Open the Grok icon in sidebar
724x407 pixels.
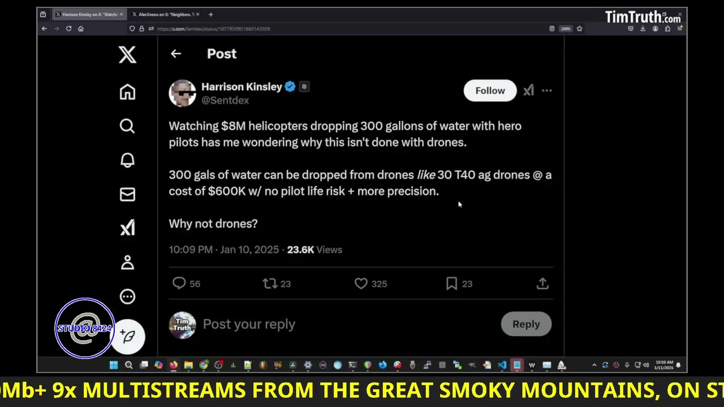click(127, 228)
